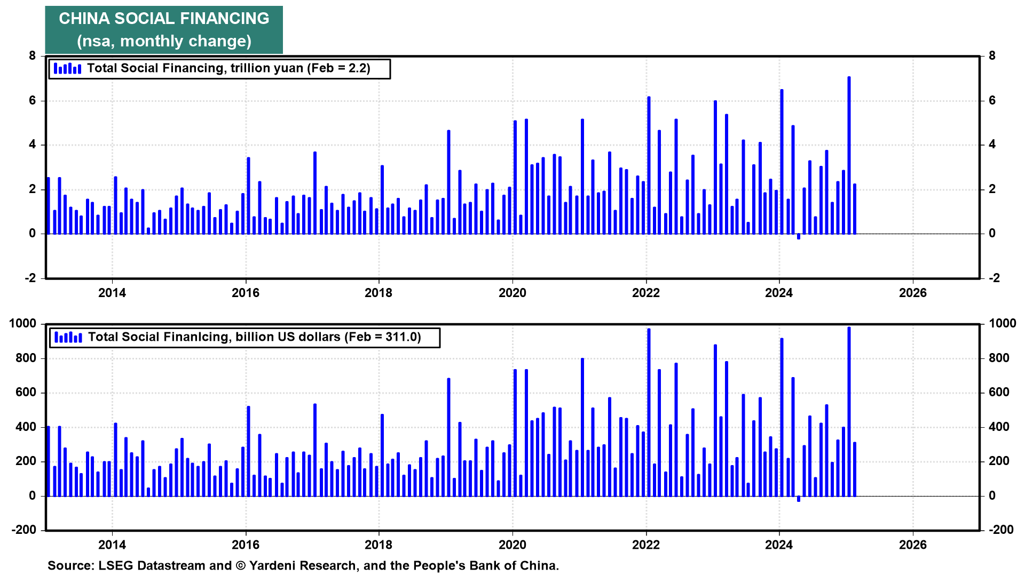Click the left axis -2 label on top chart

coord(30,278)
